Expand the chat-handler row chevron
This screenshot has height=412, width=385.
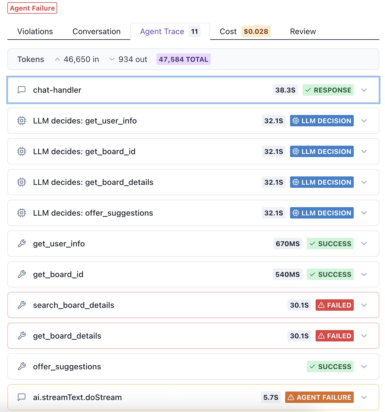(364, 90)
